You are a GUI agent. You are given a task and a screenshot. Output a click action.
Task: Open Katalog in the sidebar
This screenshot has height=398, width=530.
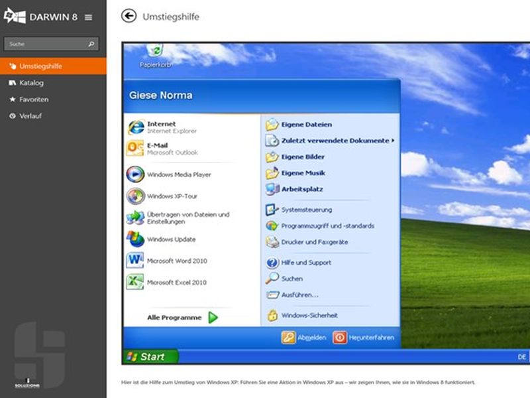[53, 82]
